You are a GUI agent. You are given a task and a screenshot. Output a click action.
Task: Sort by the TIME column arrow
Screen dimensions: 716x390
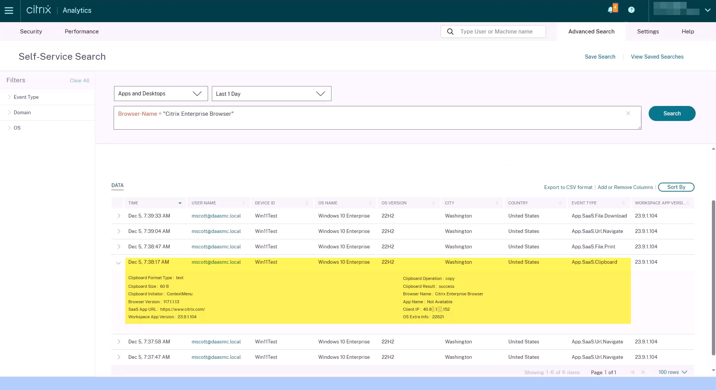point(180,203)
